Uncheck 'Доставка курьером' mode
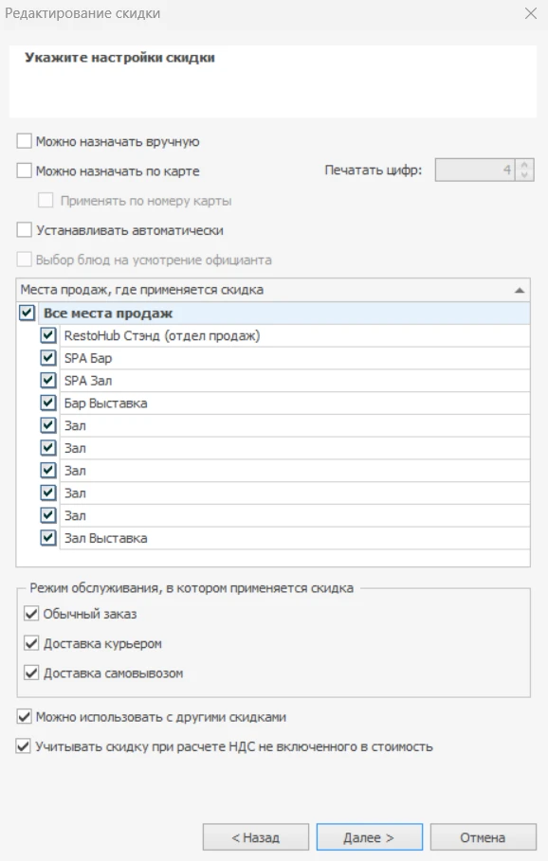The width and height of the screenshot is (548, 861). click(x=31, y=643)
